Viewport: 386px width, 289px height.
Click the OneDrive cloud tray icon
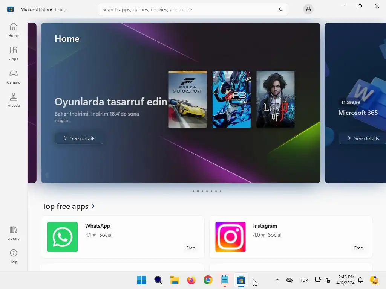289,280
